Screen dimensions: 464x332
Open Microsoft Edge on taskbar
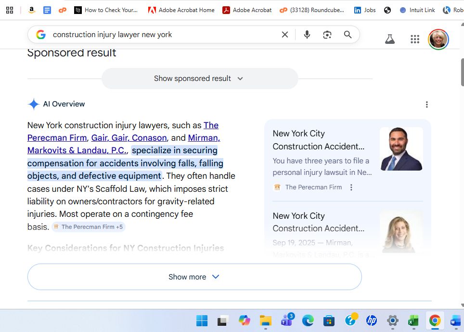click(x=308, y=320)
